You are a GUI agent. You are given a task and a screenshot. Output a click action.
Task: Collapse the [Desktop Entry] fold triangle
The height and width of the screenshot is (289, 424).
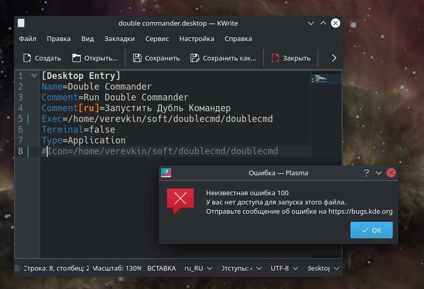[x=34, y=76]
